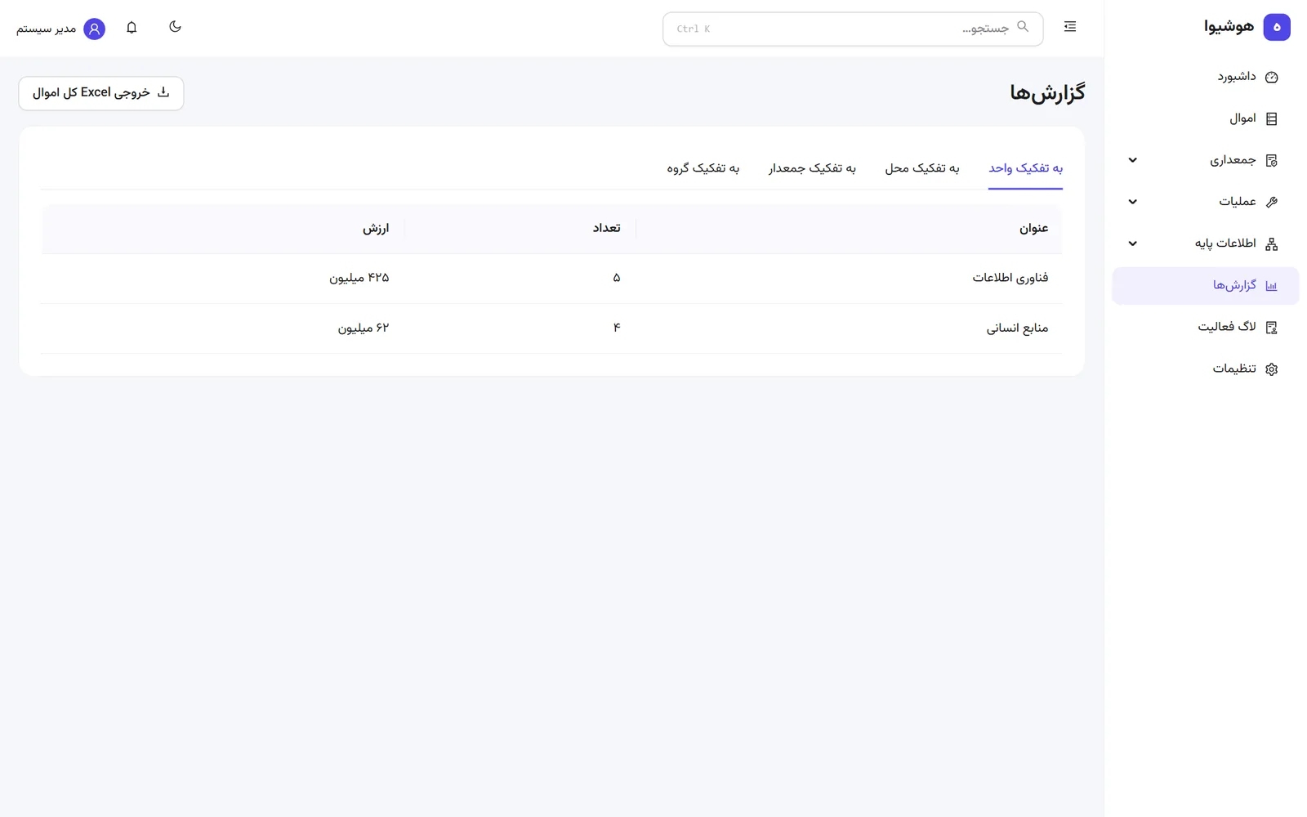
Task: Click the فناوری اطلاعات row title
Action: pyautogui.click(x=1010, y=279)
